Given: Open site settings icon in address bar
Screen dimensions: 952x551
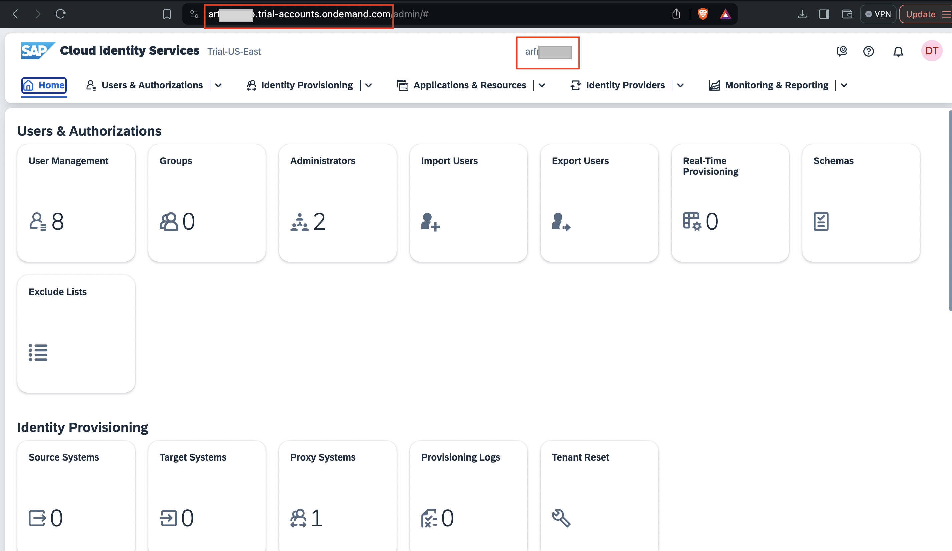Looking at the screenshot, I should (194, 14).
